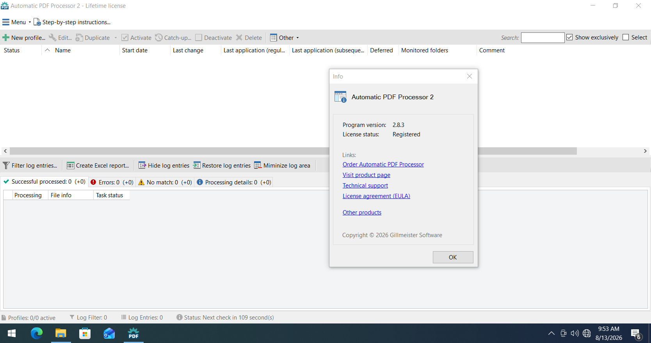Image resolution: width=651 pixels, height=343 pixels.
Task: Click the blue Processing details info icon
Action: (x=200, y=182)
